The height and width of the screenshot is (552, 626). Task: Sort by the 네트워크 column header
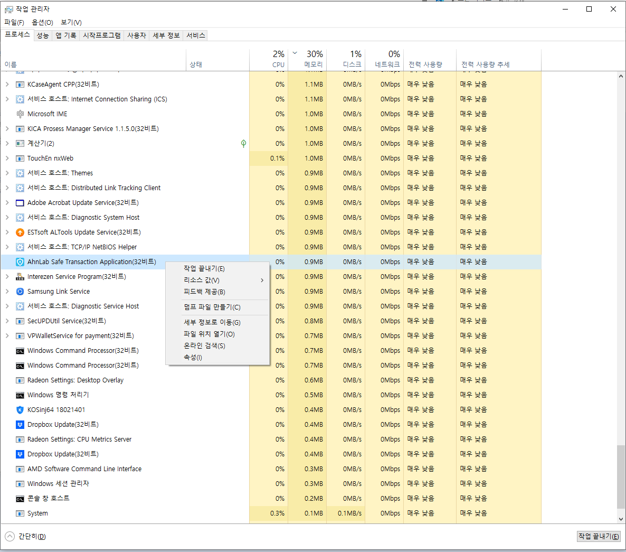point(384,60)
